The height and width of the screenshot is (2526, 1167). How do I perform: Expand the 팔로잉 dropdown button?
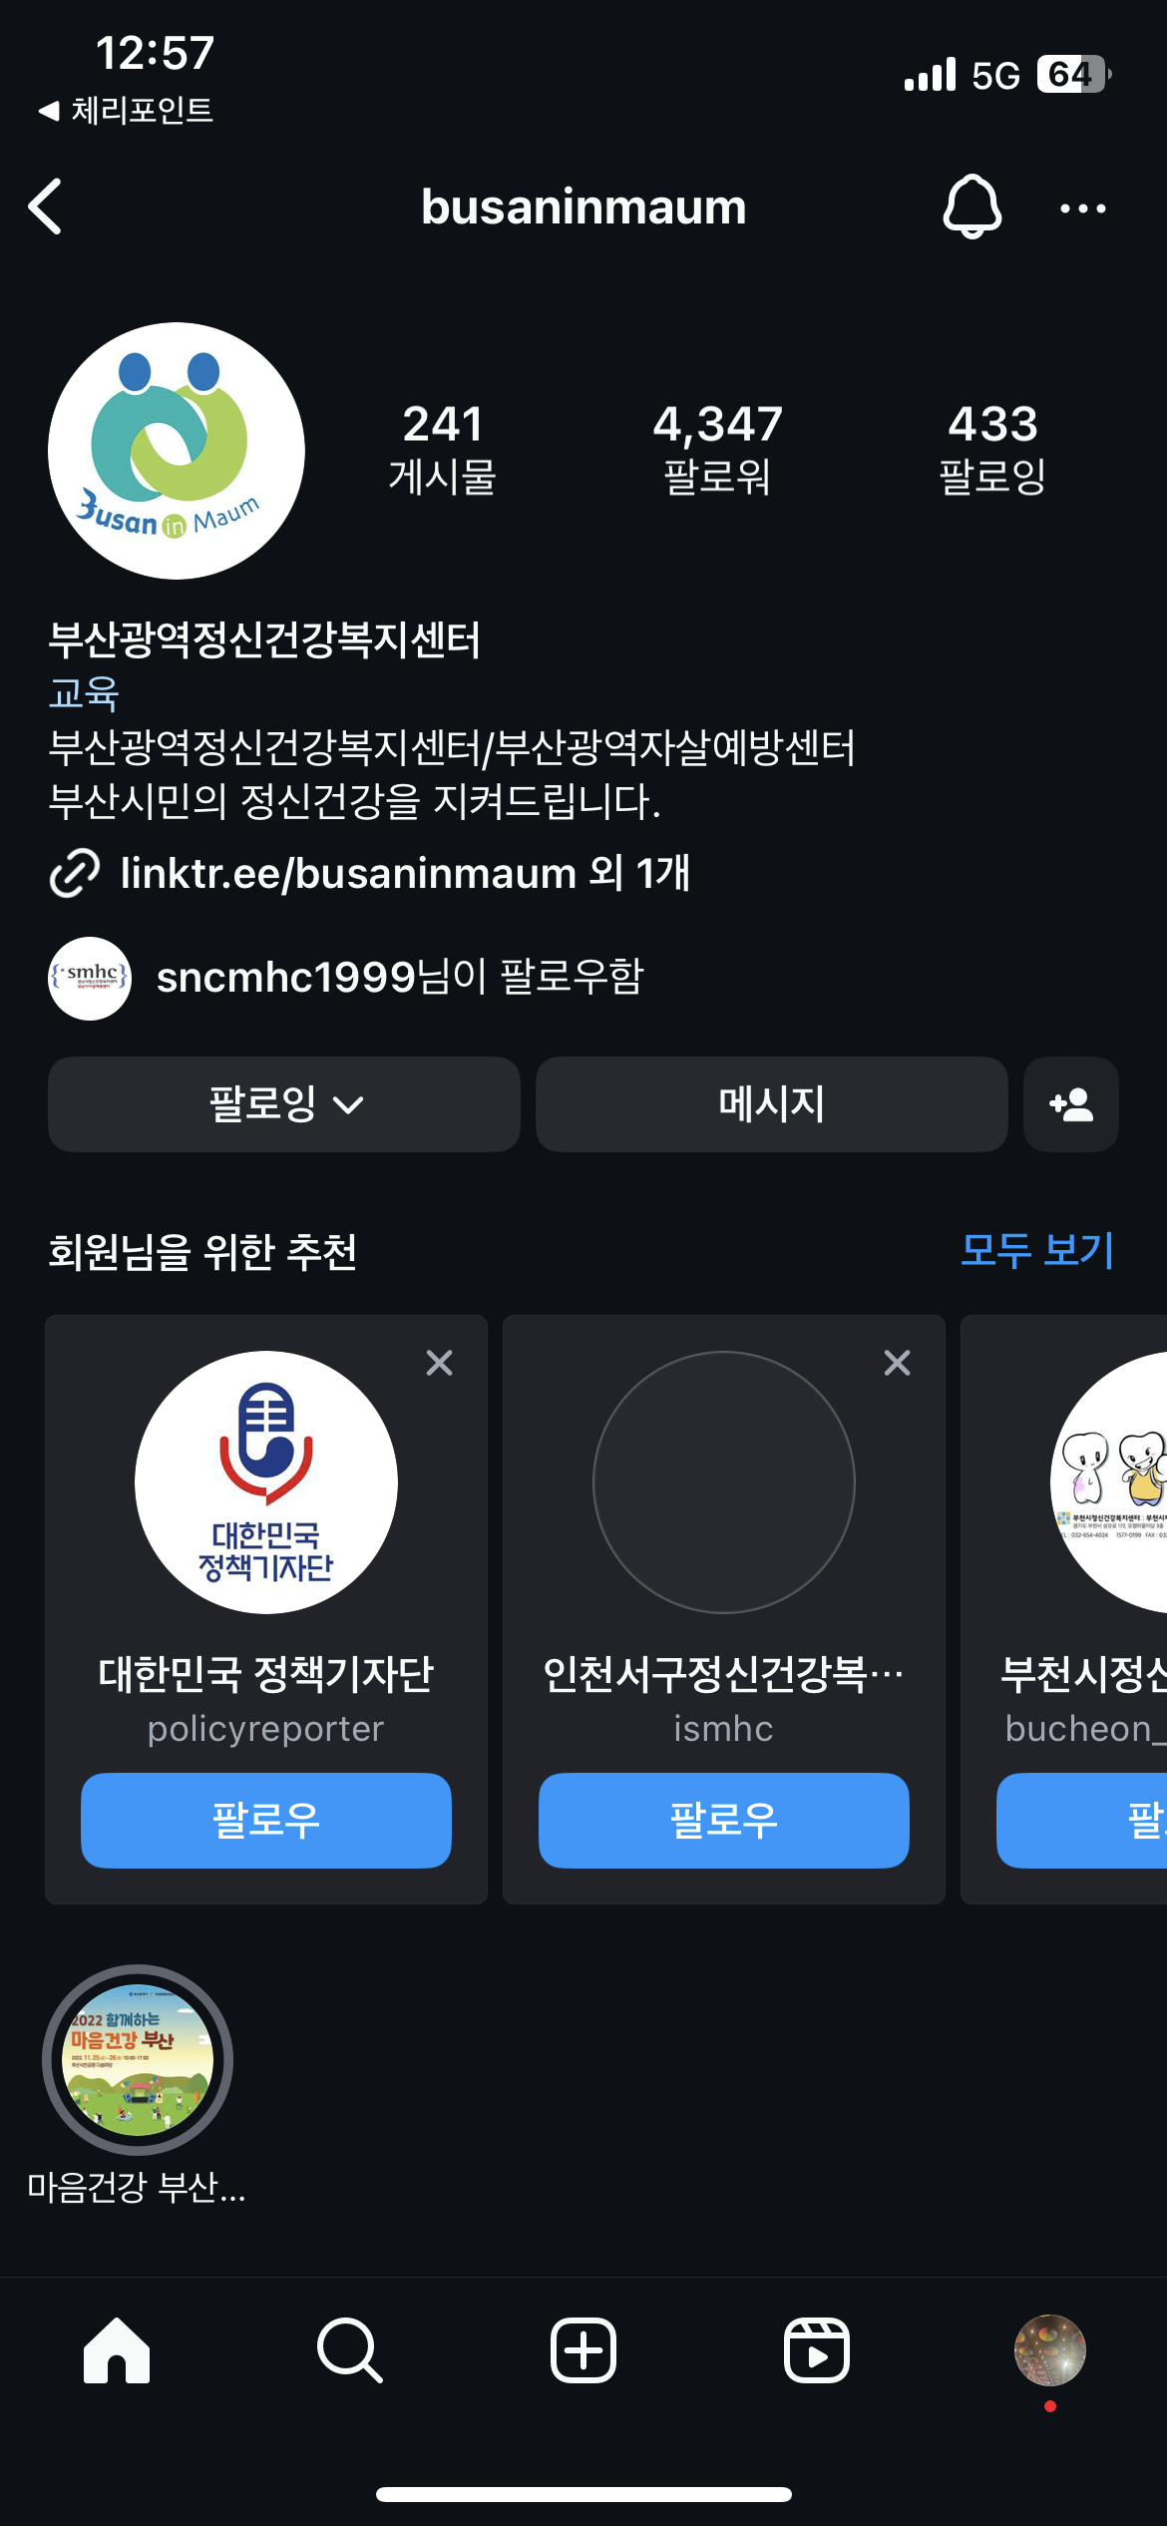(284, 1104)
